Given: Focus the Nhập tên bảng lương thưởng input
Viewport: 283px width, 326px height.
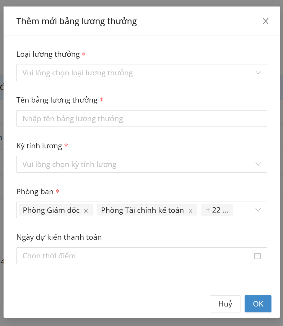Looking at the screenshot, I should click(142, 119).
